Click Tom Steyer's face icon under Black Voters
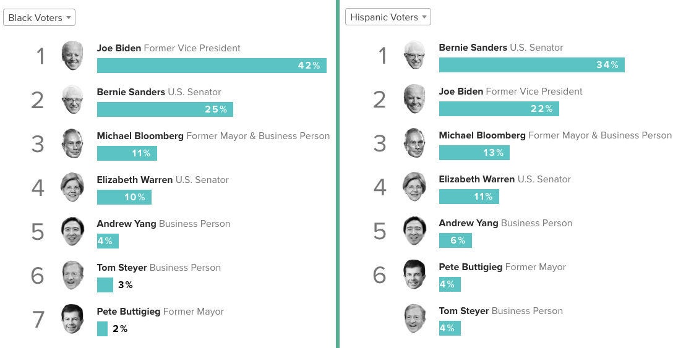 (x=72, y=275)
